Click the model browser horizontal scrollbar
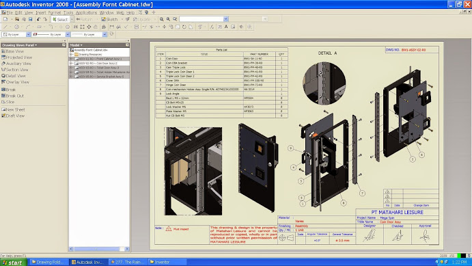The image size is (472, 266). (x=99, y=249)
